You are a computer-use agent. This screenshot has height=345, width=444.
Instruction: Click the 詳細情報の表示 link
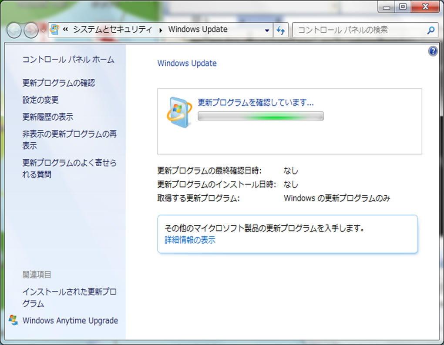(190, 240)
